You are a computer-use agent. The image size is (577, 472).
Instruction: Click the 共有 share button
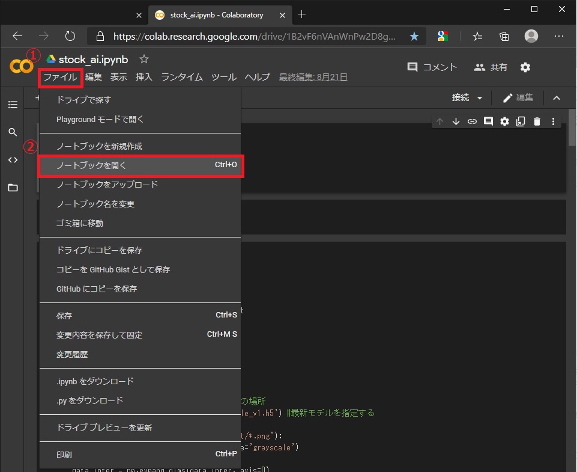pyautogui.click(x=491, y=67)
